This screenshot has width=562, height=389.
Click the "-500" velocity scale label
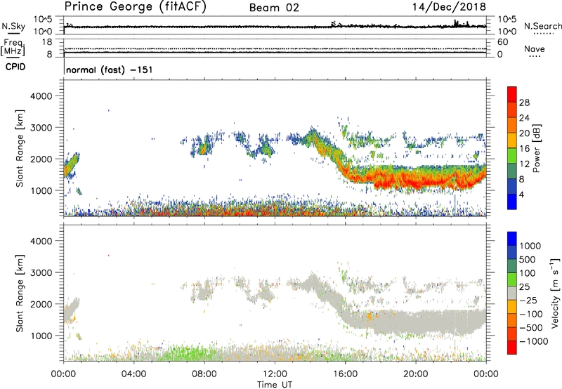[531, 327]
